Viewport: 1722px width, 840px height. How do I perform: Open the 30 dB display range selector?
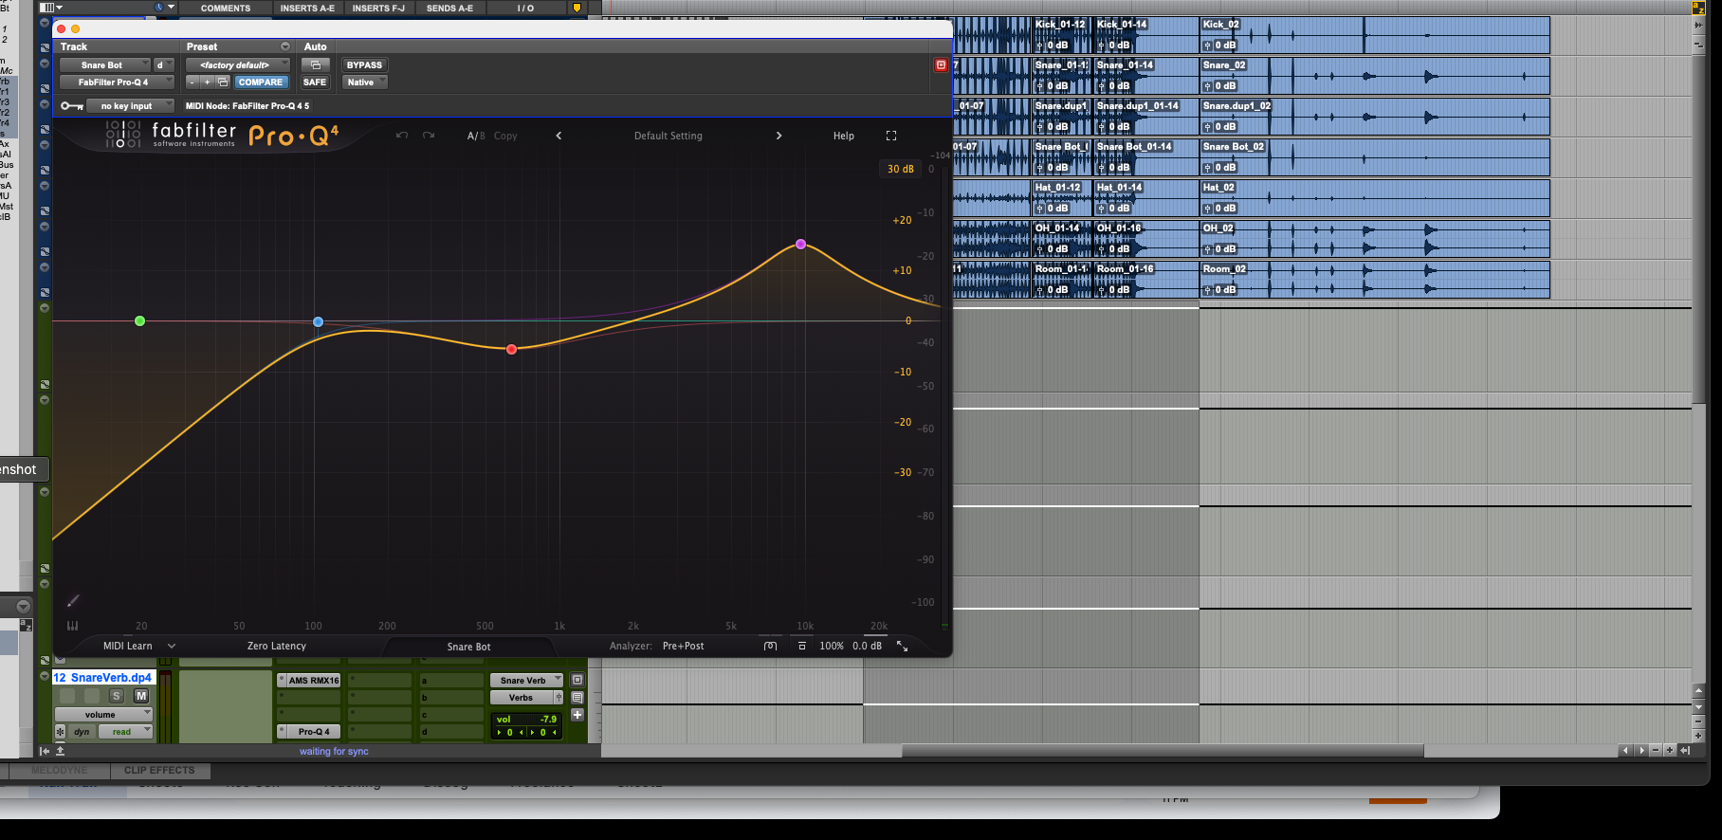[901, 169]
